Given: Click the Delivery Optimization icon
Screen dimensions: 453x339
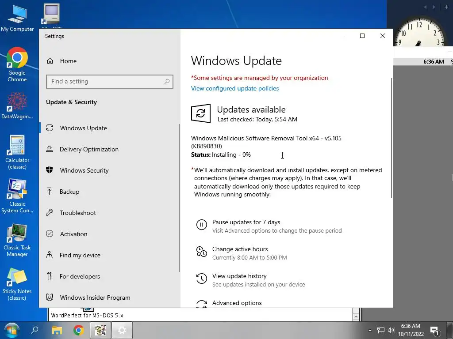Looking at the screenshot, I should coord(50,149).
